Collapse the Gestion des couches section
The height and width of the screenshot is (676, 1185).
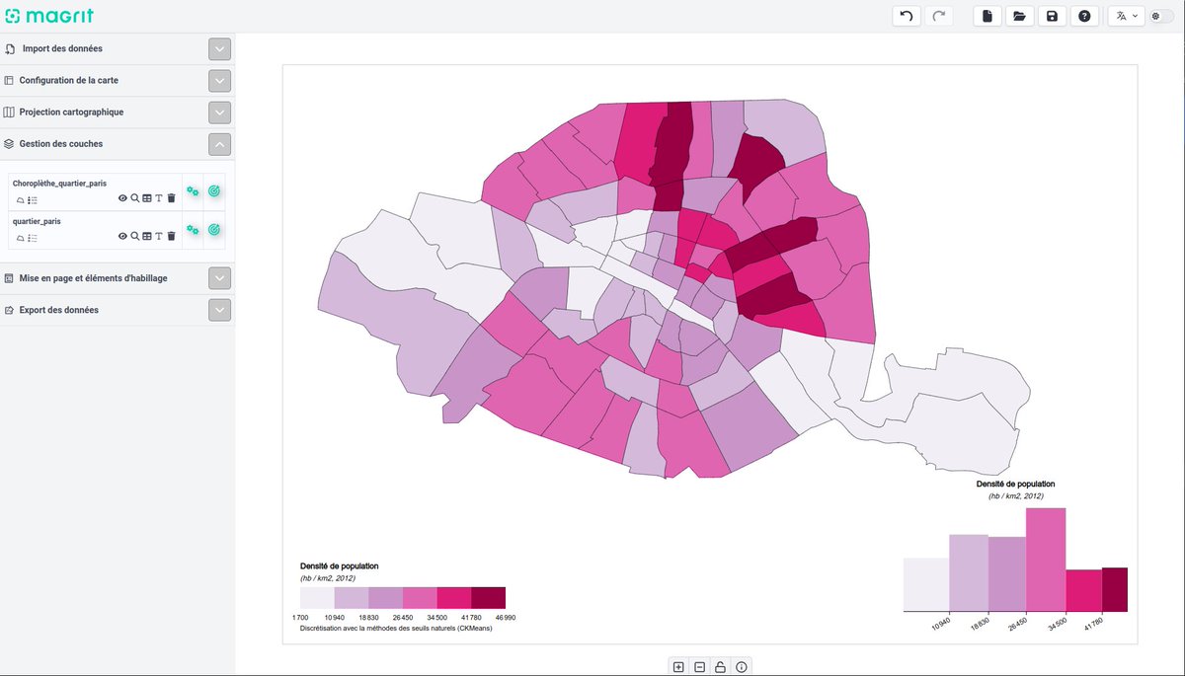219,144
